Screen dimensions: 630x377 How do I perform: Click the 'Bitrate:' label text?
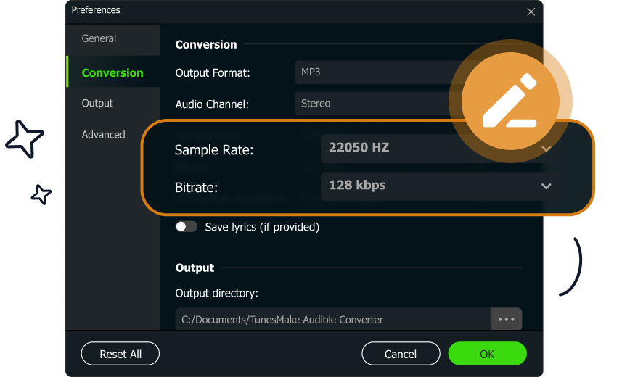click(x=196, y=188)
